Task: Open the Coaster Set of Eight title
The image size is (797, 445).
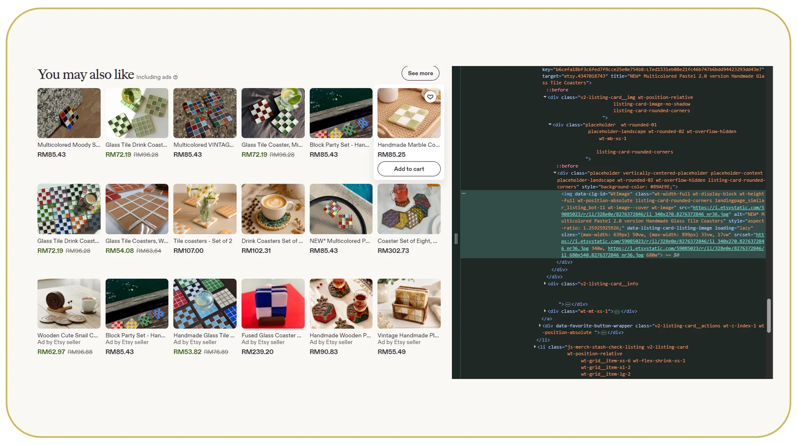Action: (407, 241)
